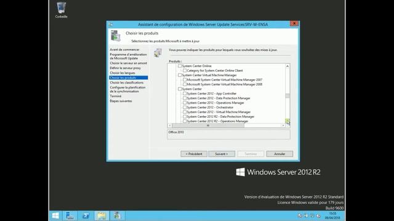Image resolution: width=394 pixels, height=221 pixels.
Task: Check the System Center Online checkbox
Action: tap(180, 66)
